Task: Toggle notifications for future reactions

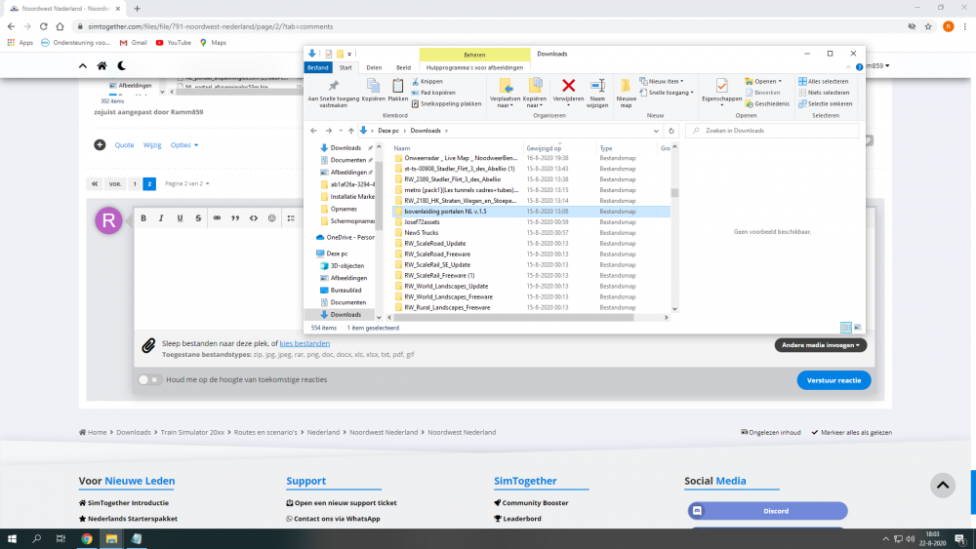Action: [x=149, y=379]
